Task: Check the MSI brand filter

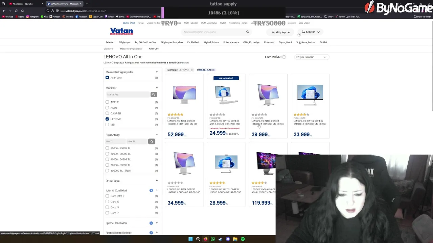Action: pos(107,125)
